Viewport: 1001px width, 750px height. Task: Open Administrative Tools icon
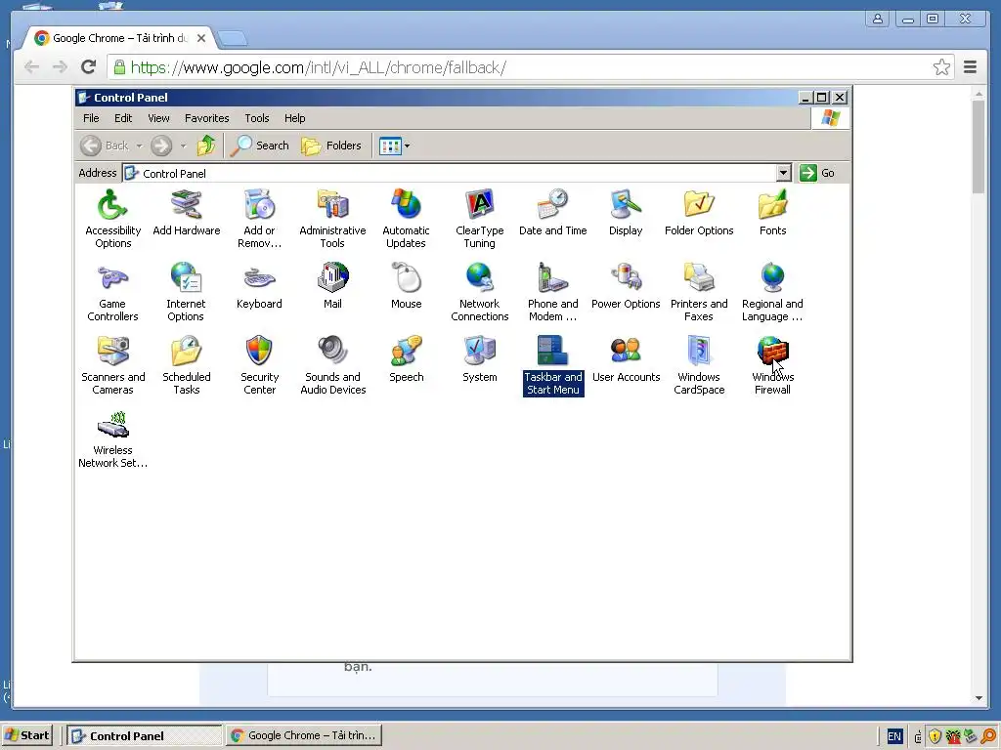[332, 219]
